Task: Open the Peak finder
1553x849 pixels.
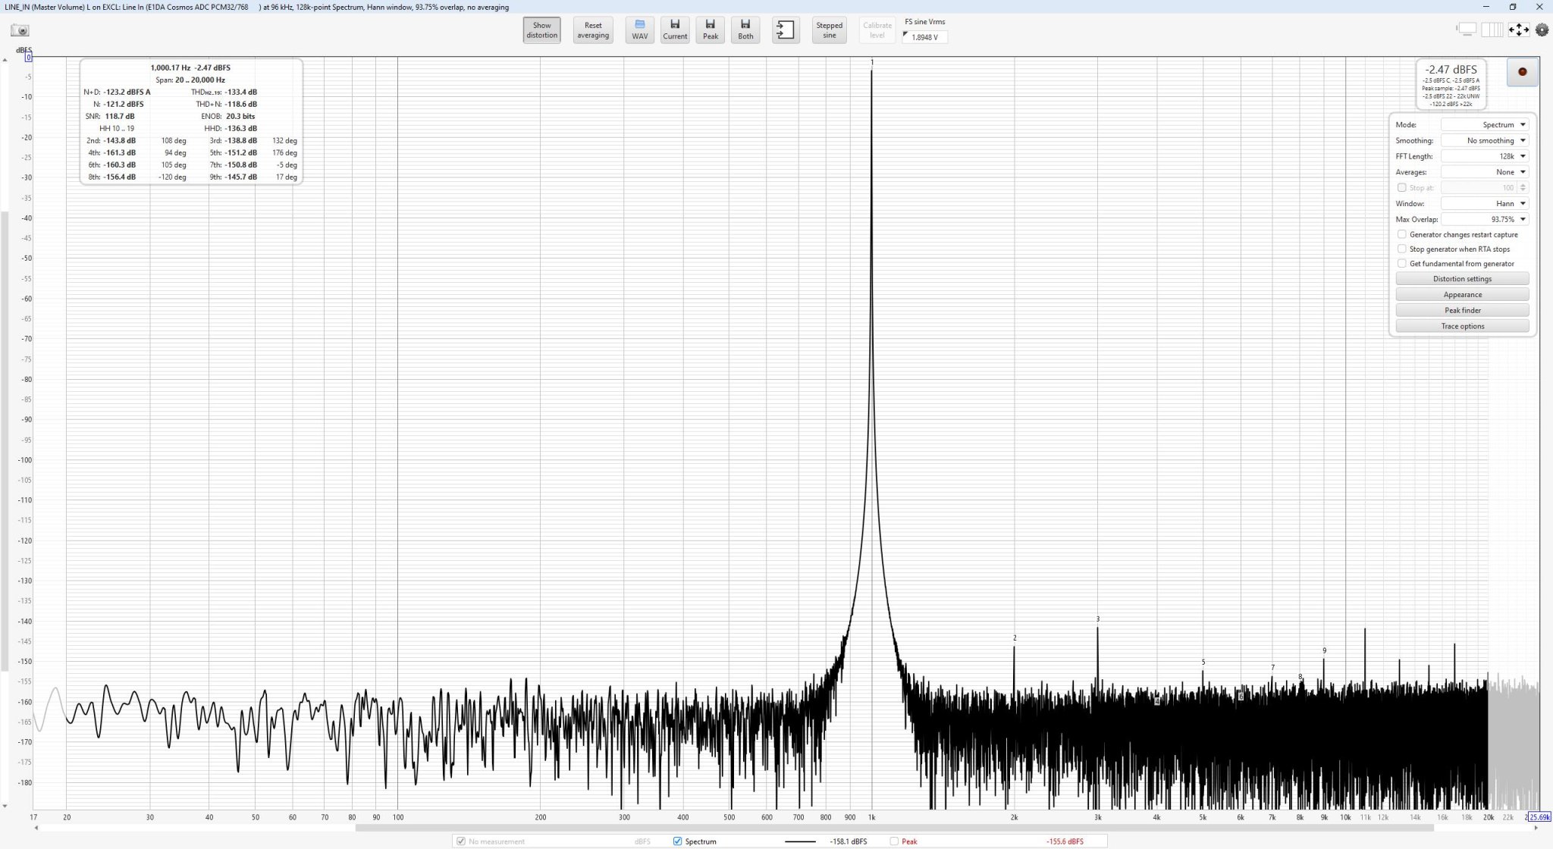Action: 1462,310
